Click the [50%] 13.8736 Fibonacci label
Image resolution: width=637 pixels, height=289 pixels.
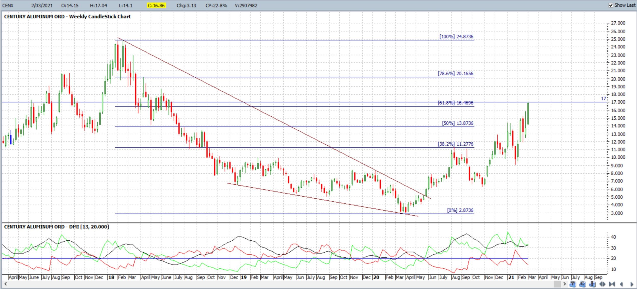pyautogui.click(x=457, y=123)
